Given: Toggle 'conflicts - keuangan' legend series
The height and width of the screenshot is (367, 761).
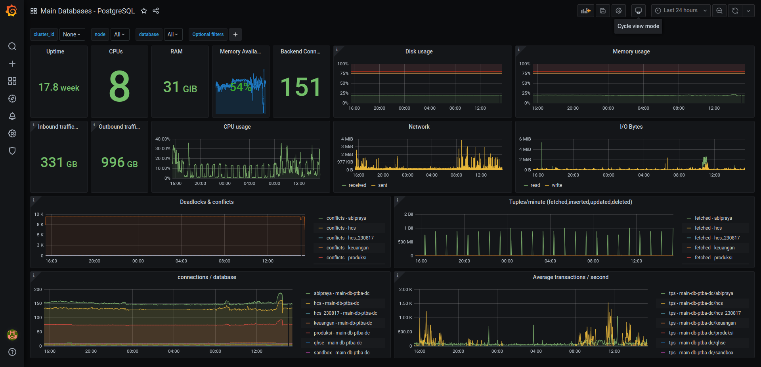Looking at the screenshot, I should pyautogui.click(x=347, y=248).
